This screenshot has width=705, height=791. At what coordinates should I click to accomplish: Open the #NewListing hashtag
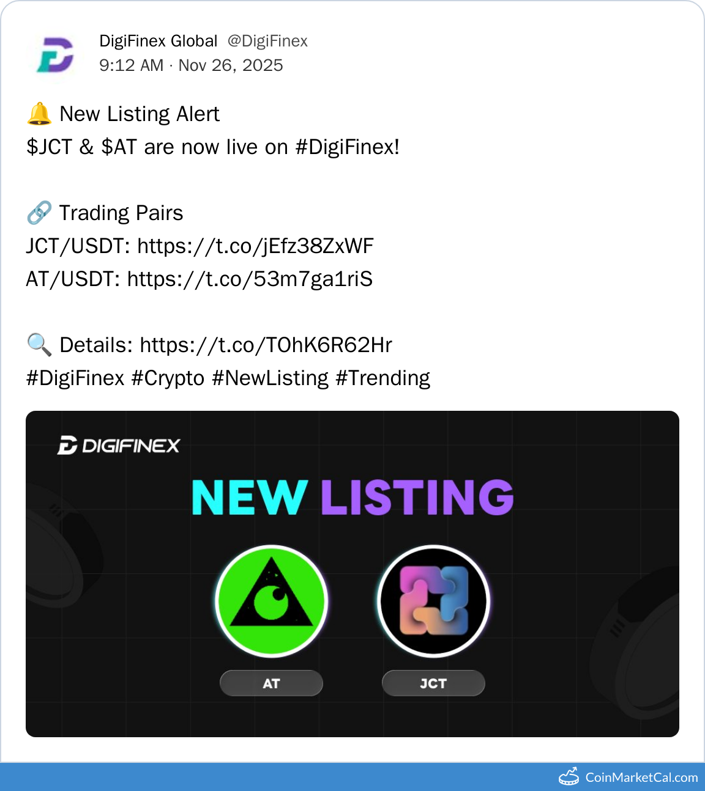point(270,378)
